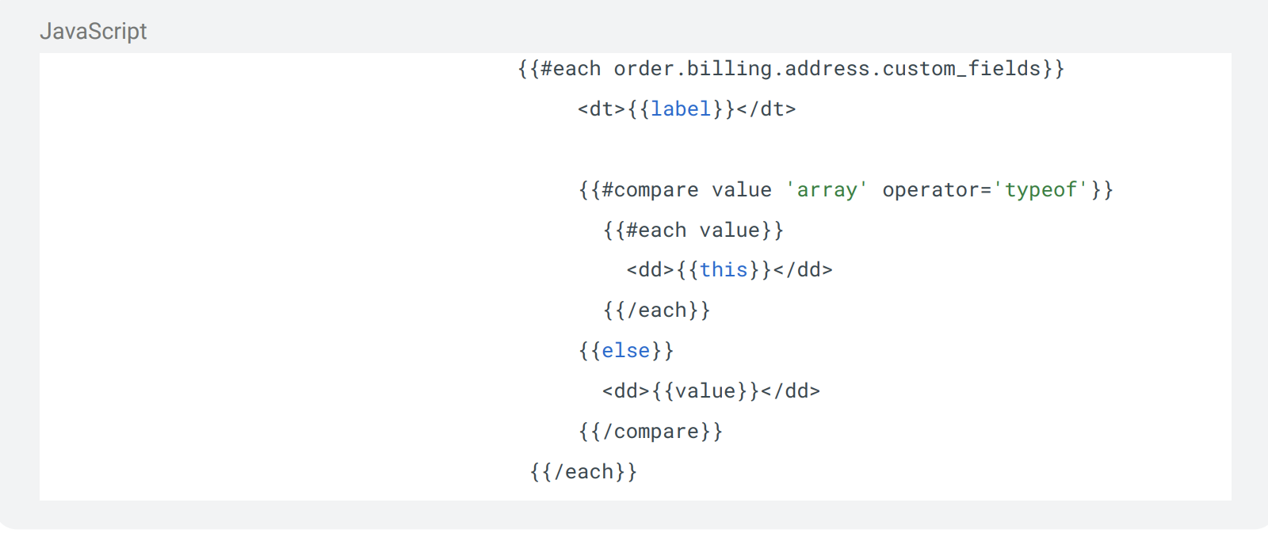The height and width of the screenshot is (537, 1268).
Task: Click the blue 'this' keyword
Action: click(x=724, y=270)
